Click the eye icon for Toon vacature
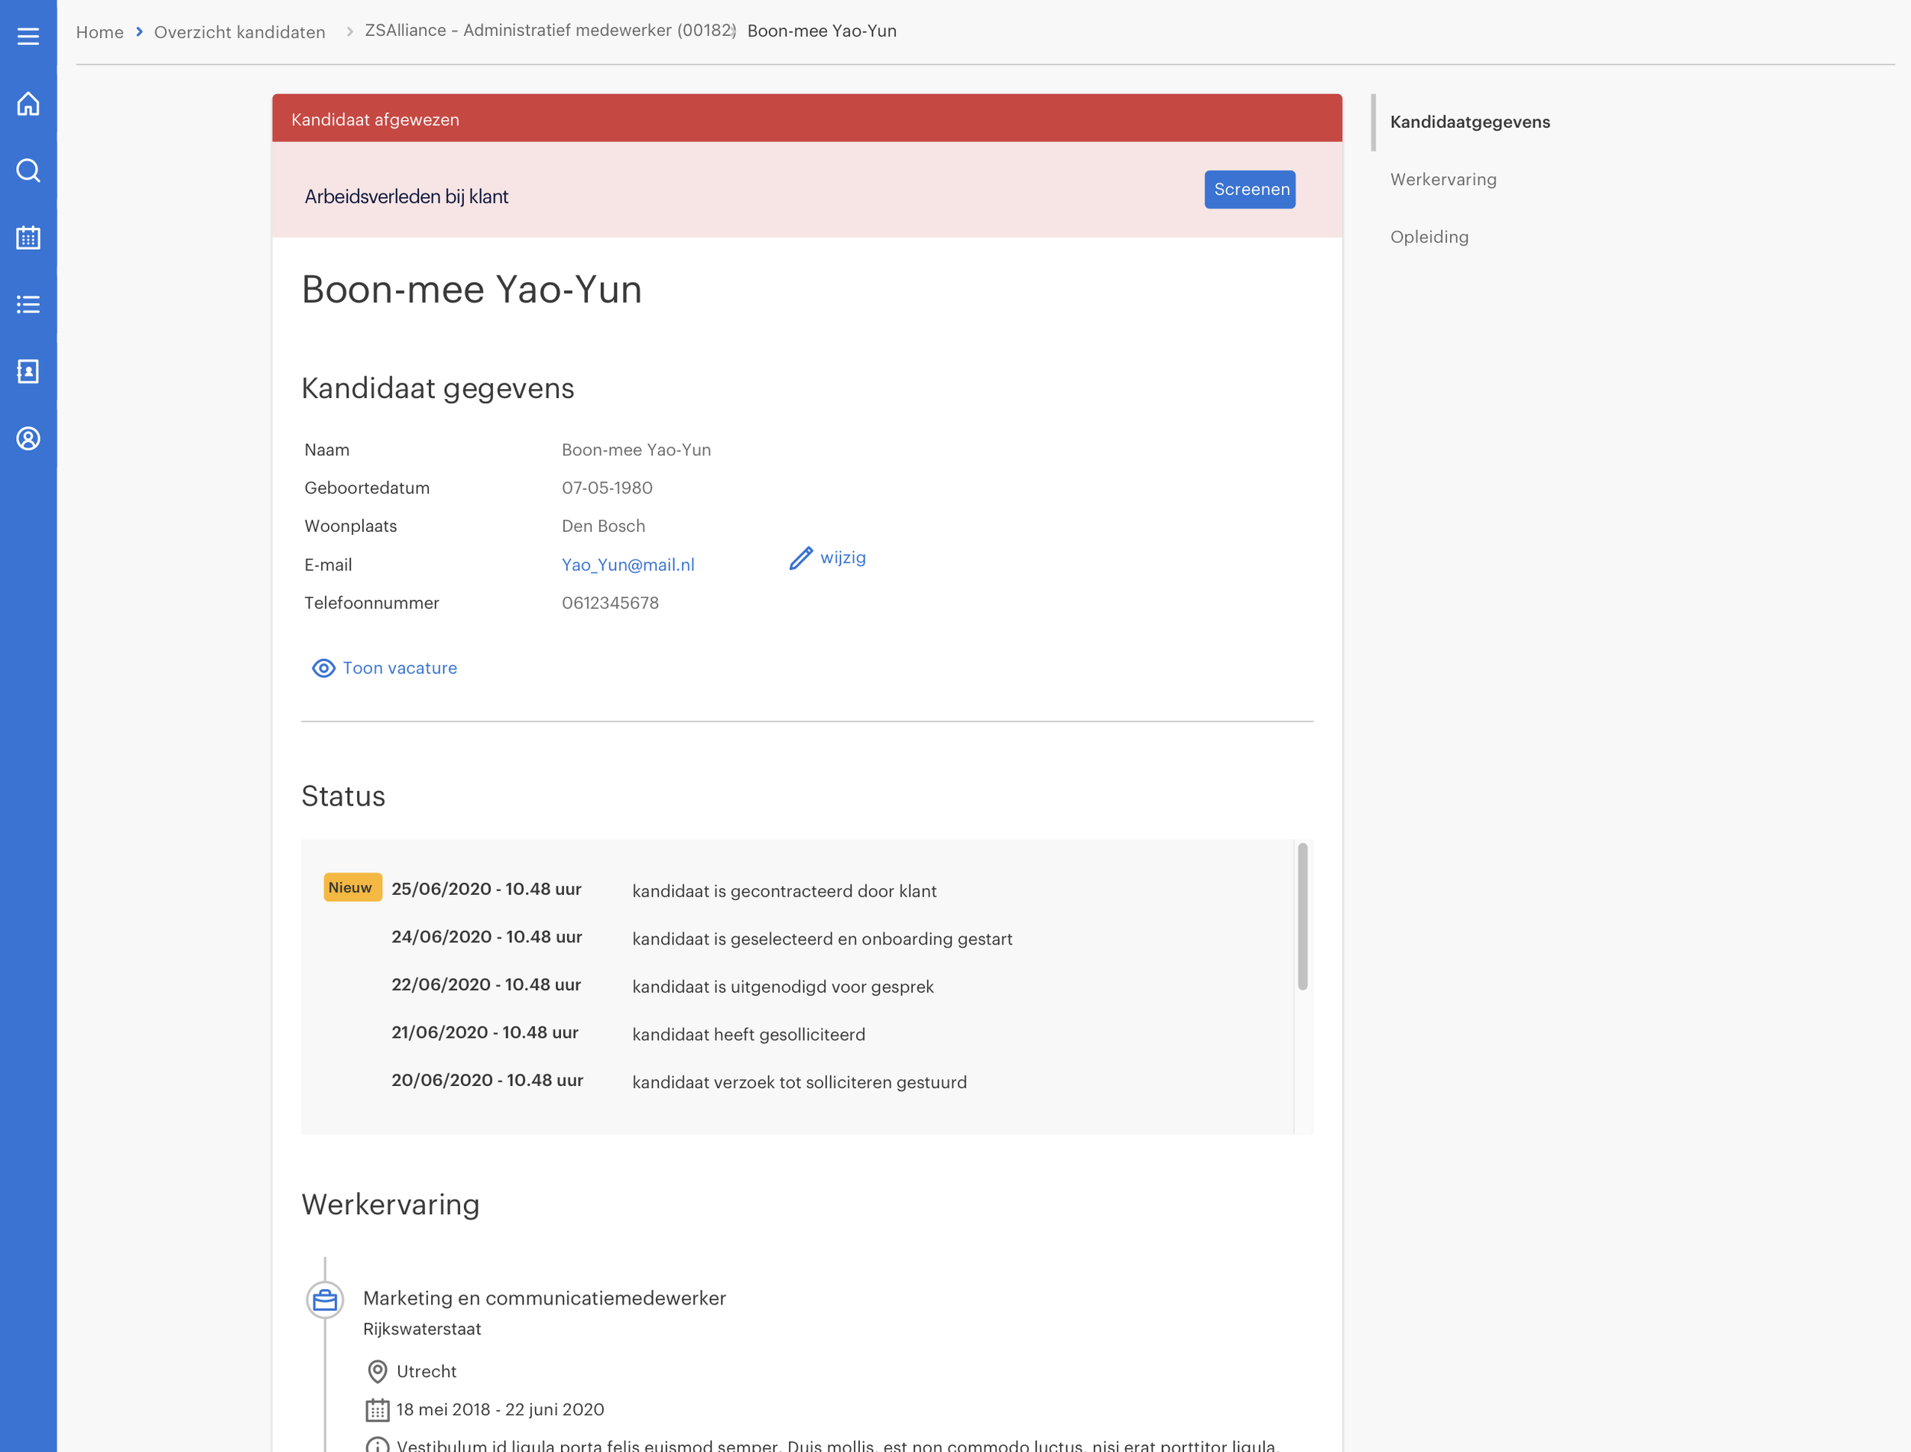 323,668
